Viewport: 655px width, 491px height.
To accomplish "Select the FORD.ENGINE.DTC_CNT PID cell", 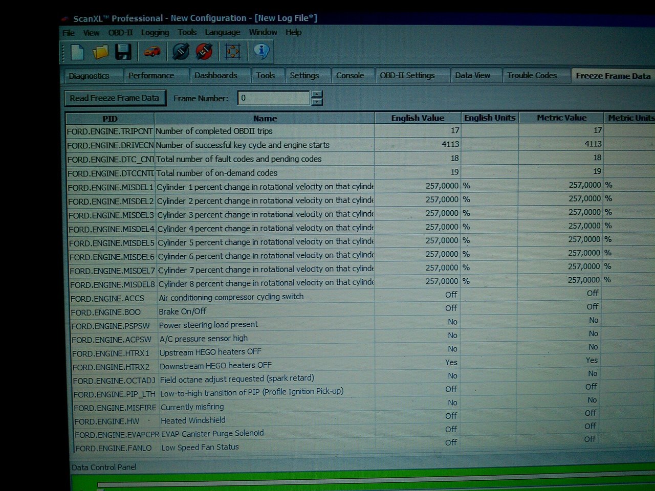I will (111, 160).
